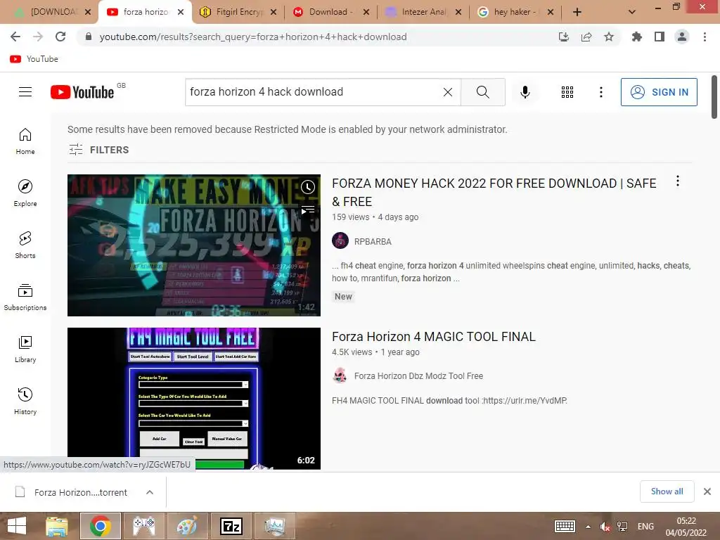Click the YouTube logo

tap(83, 92)
